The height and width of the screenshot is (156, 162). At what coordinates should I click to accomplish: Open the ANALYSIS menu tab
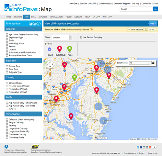click(42, 17)
